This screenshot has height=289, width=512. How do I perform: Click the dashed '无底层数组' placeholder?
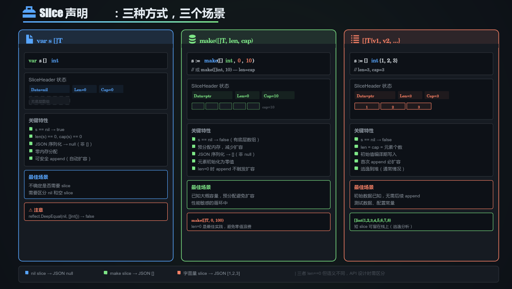click(x=49, y=101)
